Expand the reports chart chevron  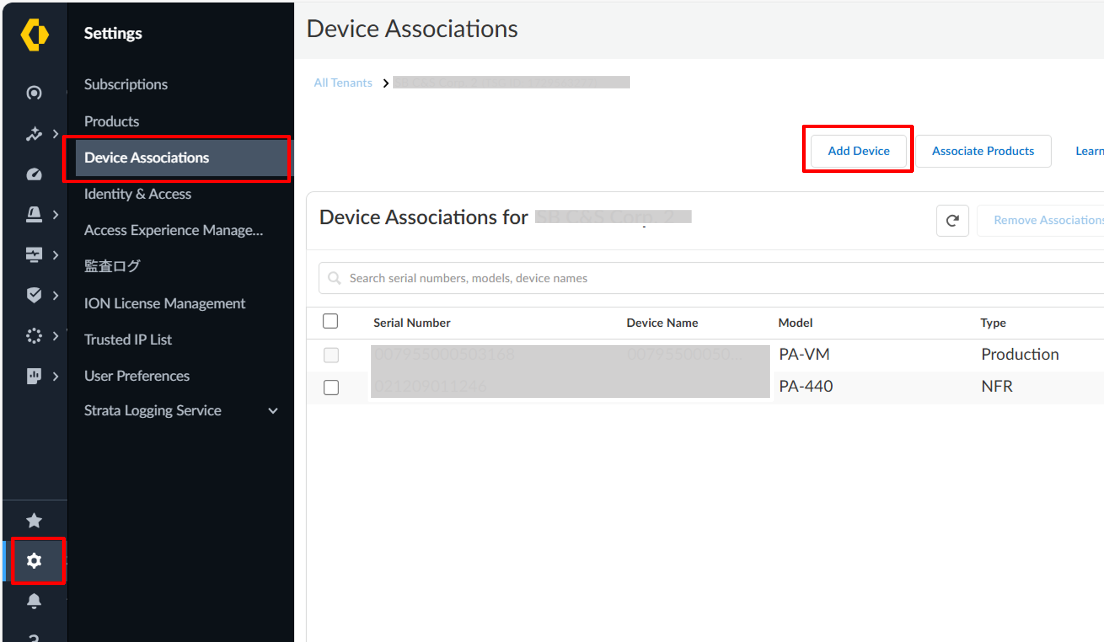[56, 376]
